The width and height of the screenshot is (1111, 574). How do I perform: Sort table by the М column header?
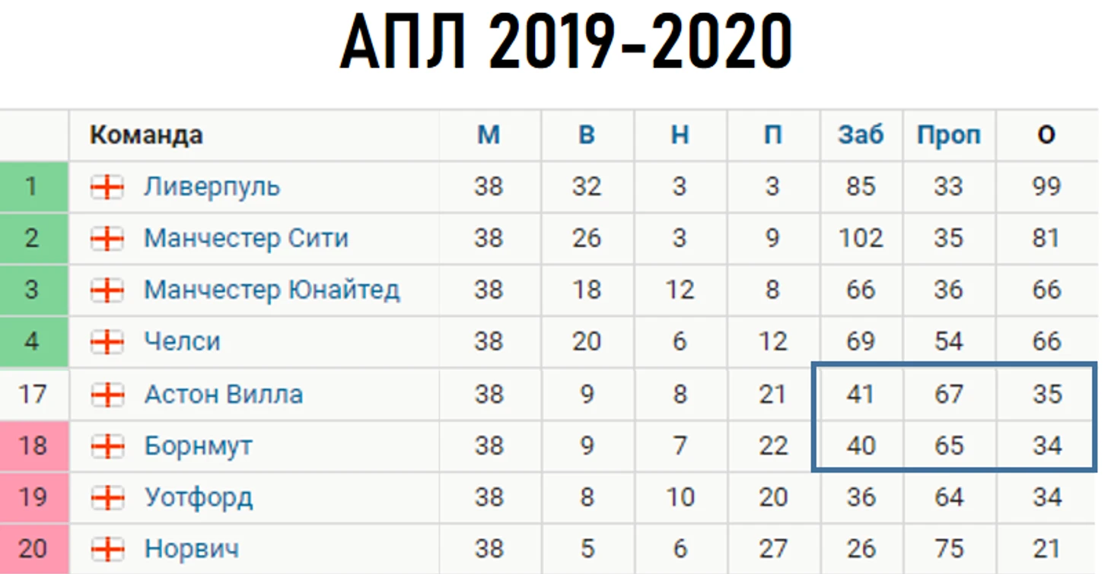[489, 135]
